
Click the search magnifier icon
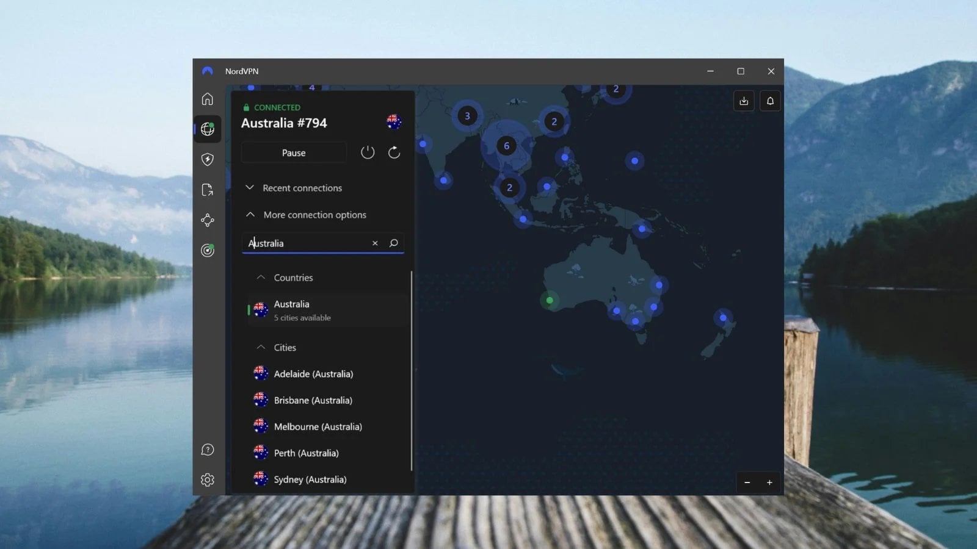click(393, 243)
